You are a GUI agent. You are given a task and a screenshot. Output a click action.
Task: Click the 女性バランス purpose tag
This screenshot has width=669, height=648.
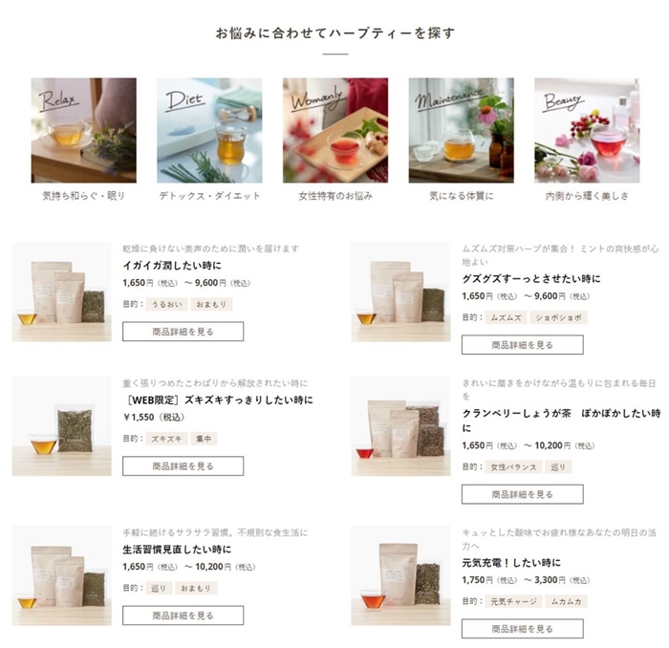(x=514, y=466)
